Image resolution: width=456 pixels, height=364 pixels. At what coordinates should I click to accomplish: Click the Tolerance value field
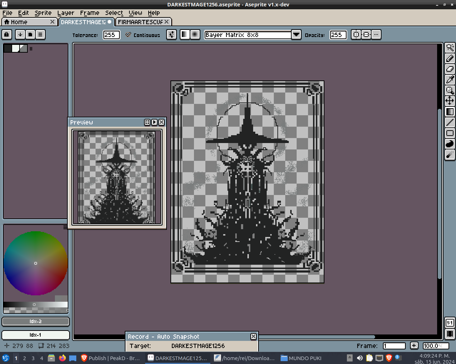coord(111,35)
